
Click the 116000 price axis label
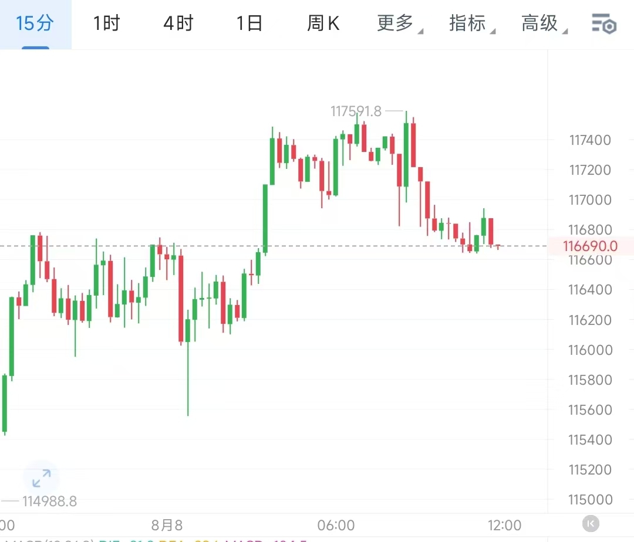tap(589, 350)
